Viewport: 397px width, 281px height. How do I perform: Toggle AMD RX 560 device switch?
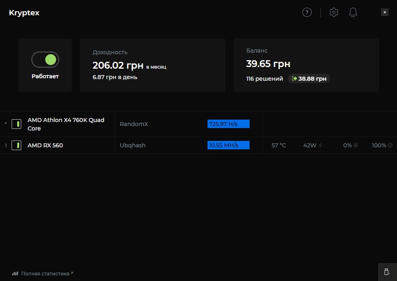point(16,145)
